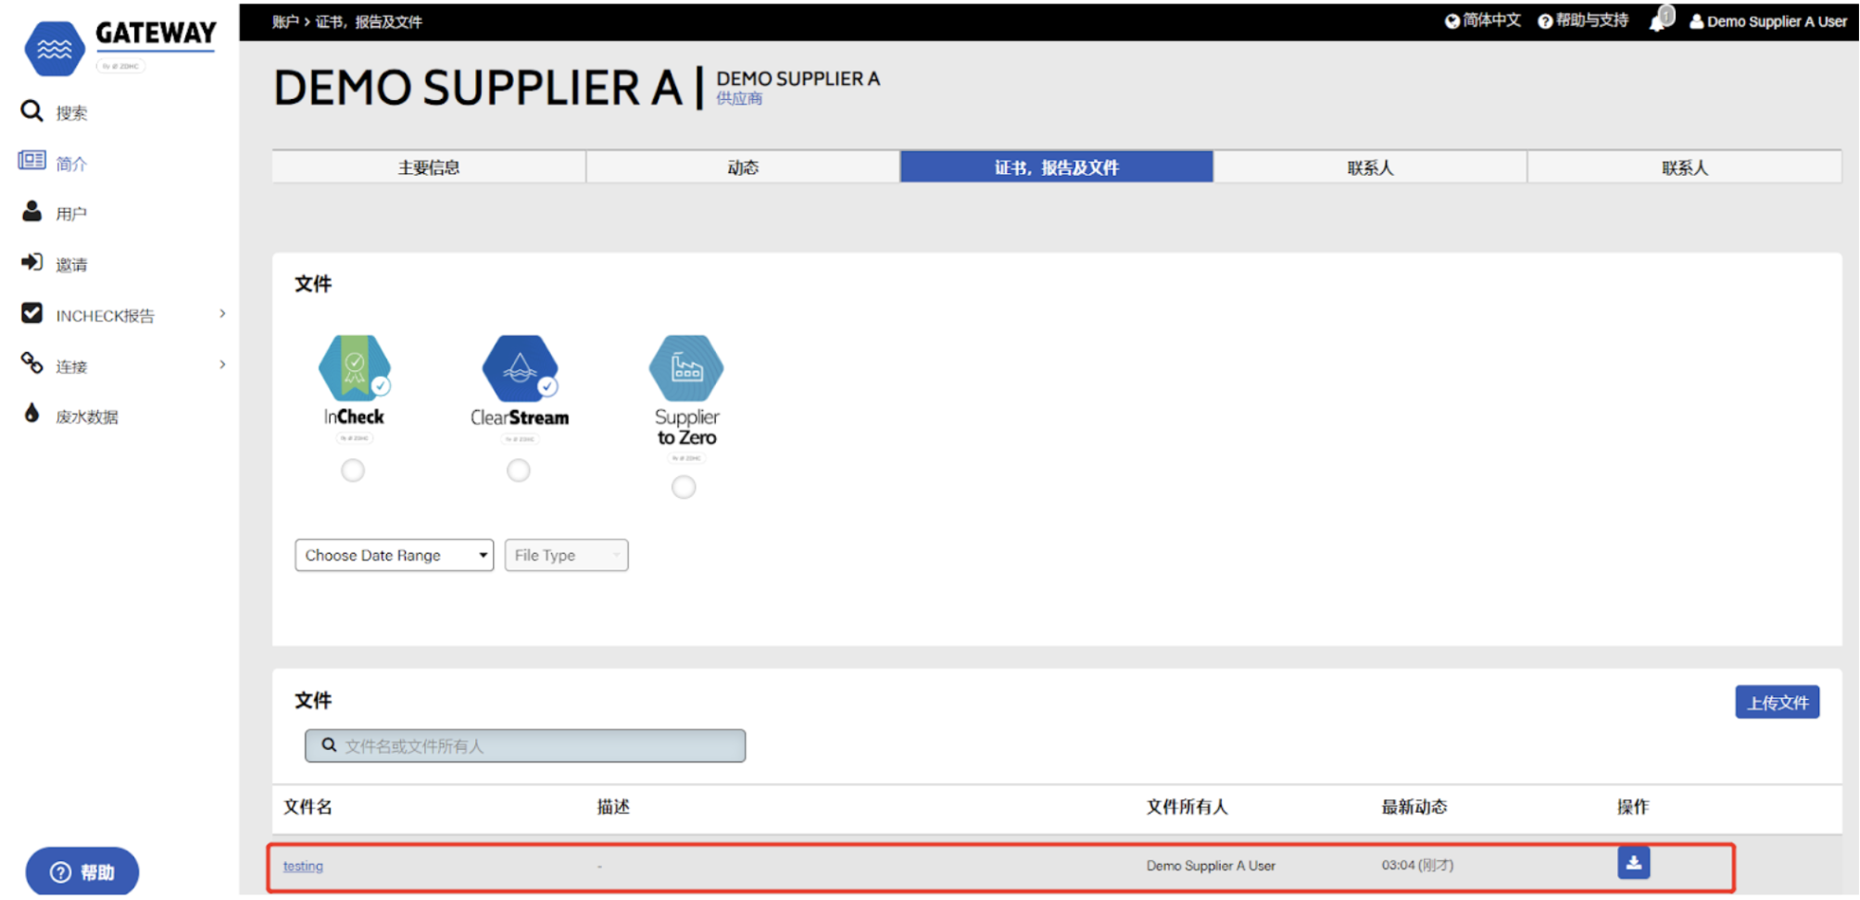The image size is (1860, 900).
Task: Open the 邀请 invite icon
Action: click(x=31, y=263)
